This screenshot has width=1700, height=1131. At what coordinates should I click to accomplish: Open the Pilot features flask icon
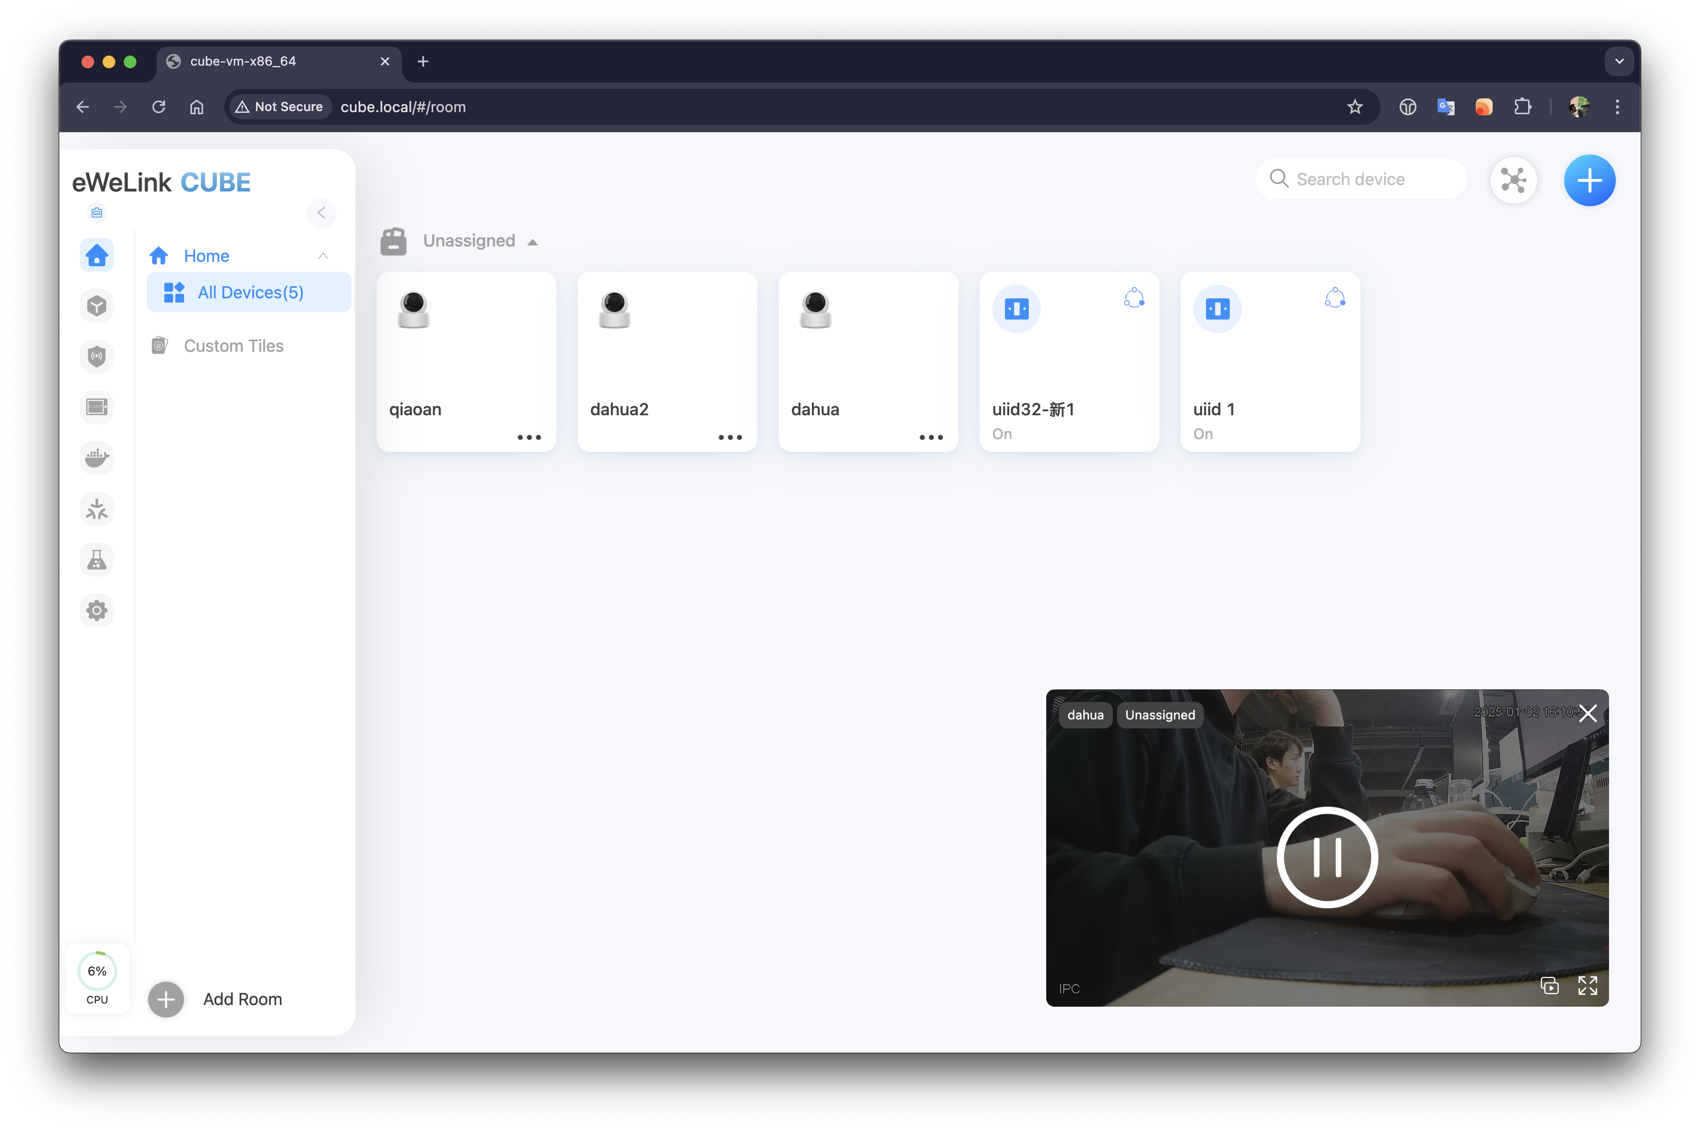coord(97,560)
